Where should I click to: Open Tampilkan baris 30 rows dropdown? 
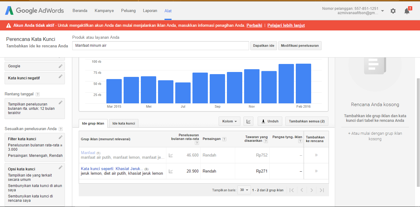pyautogui.click(x=244, y=190)
